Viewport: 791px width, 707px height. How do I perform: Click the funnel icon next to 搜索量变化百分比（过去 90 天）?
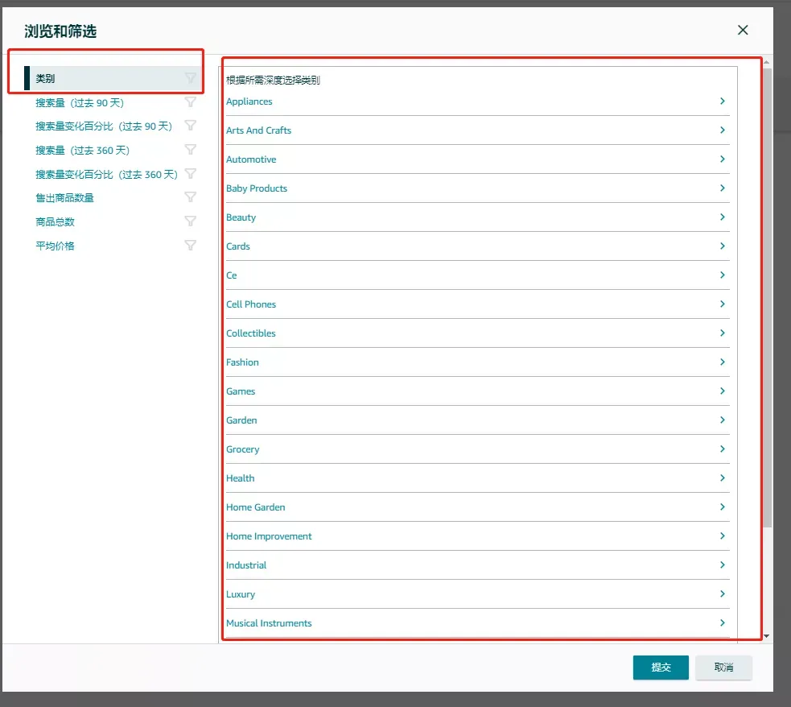[x=190, y=125]
